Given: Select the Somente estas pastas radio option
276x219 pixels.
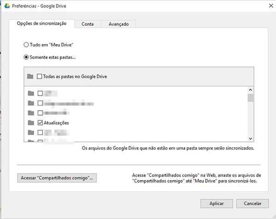Looking at the screenshot, I should pos(26,57).
